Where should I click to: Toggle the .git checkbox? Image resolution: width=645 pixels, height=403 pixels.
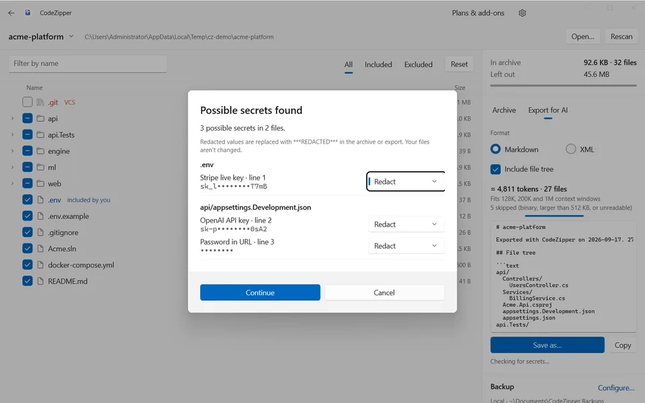(x=27, y=102)
